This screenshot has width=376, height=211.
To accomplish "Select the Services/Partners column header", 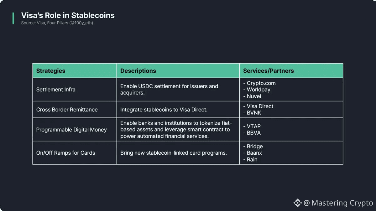I will 269,71.
